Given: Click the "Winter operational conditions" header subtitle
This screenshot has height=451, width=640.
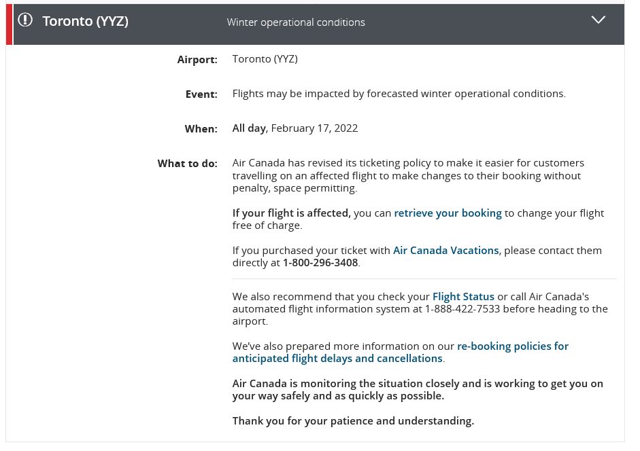Looking at the screenshot, I should click(x=296, y=22).
